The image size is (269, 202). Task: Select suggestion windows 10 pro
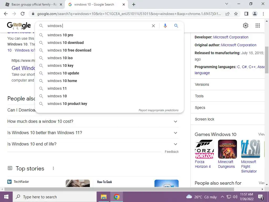(x=110, y=35)
